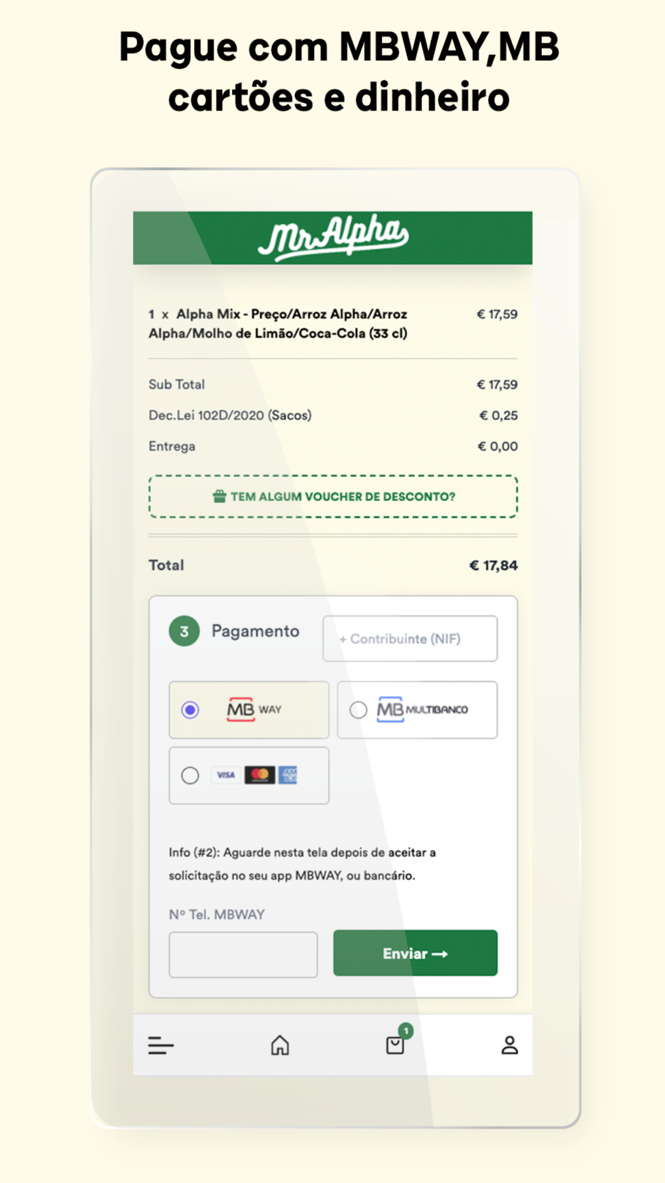
Task: Click the gift icon in voucher box
Action: pos(219,496)
